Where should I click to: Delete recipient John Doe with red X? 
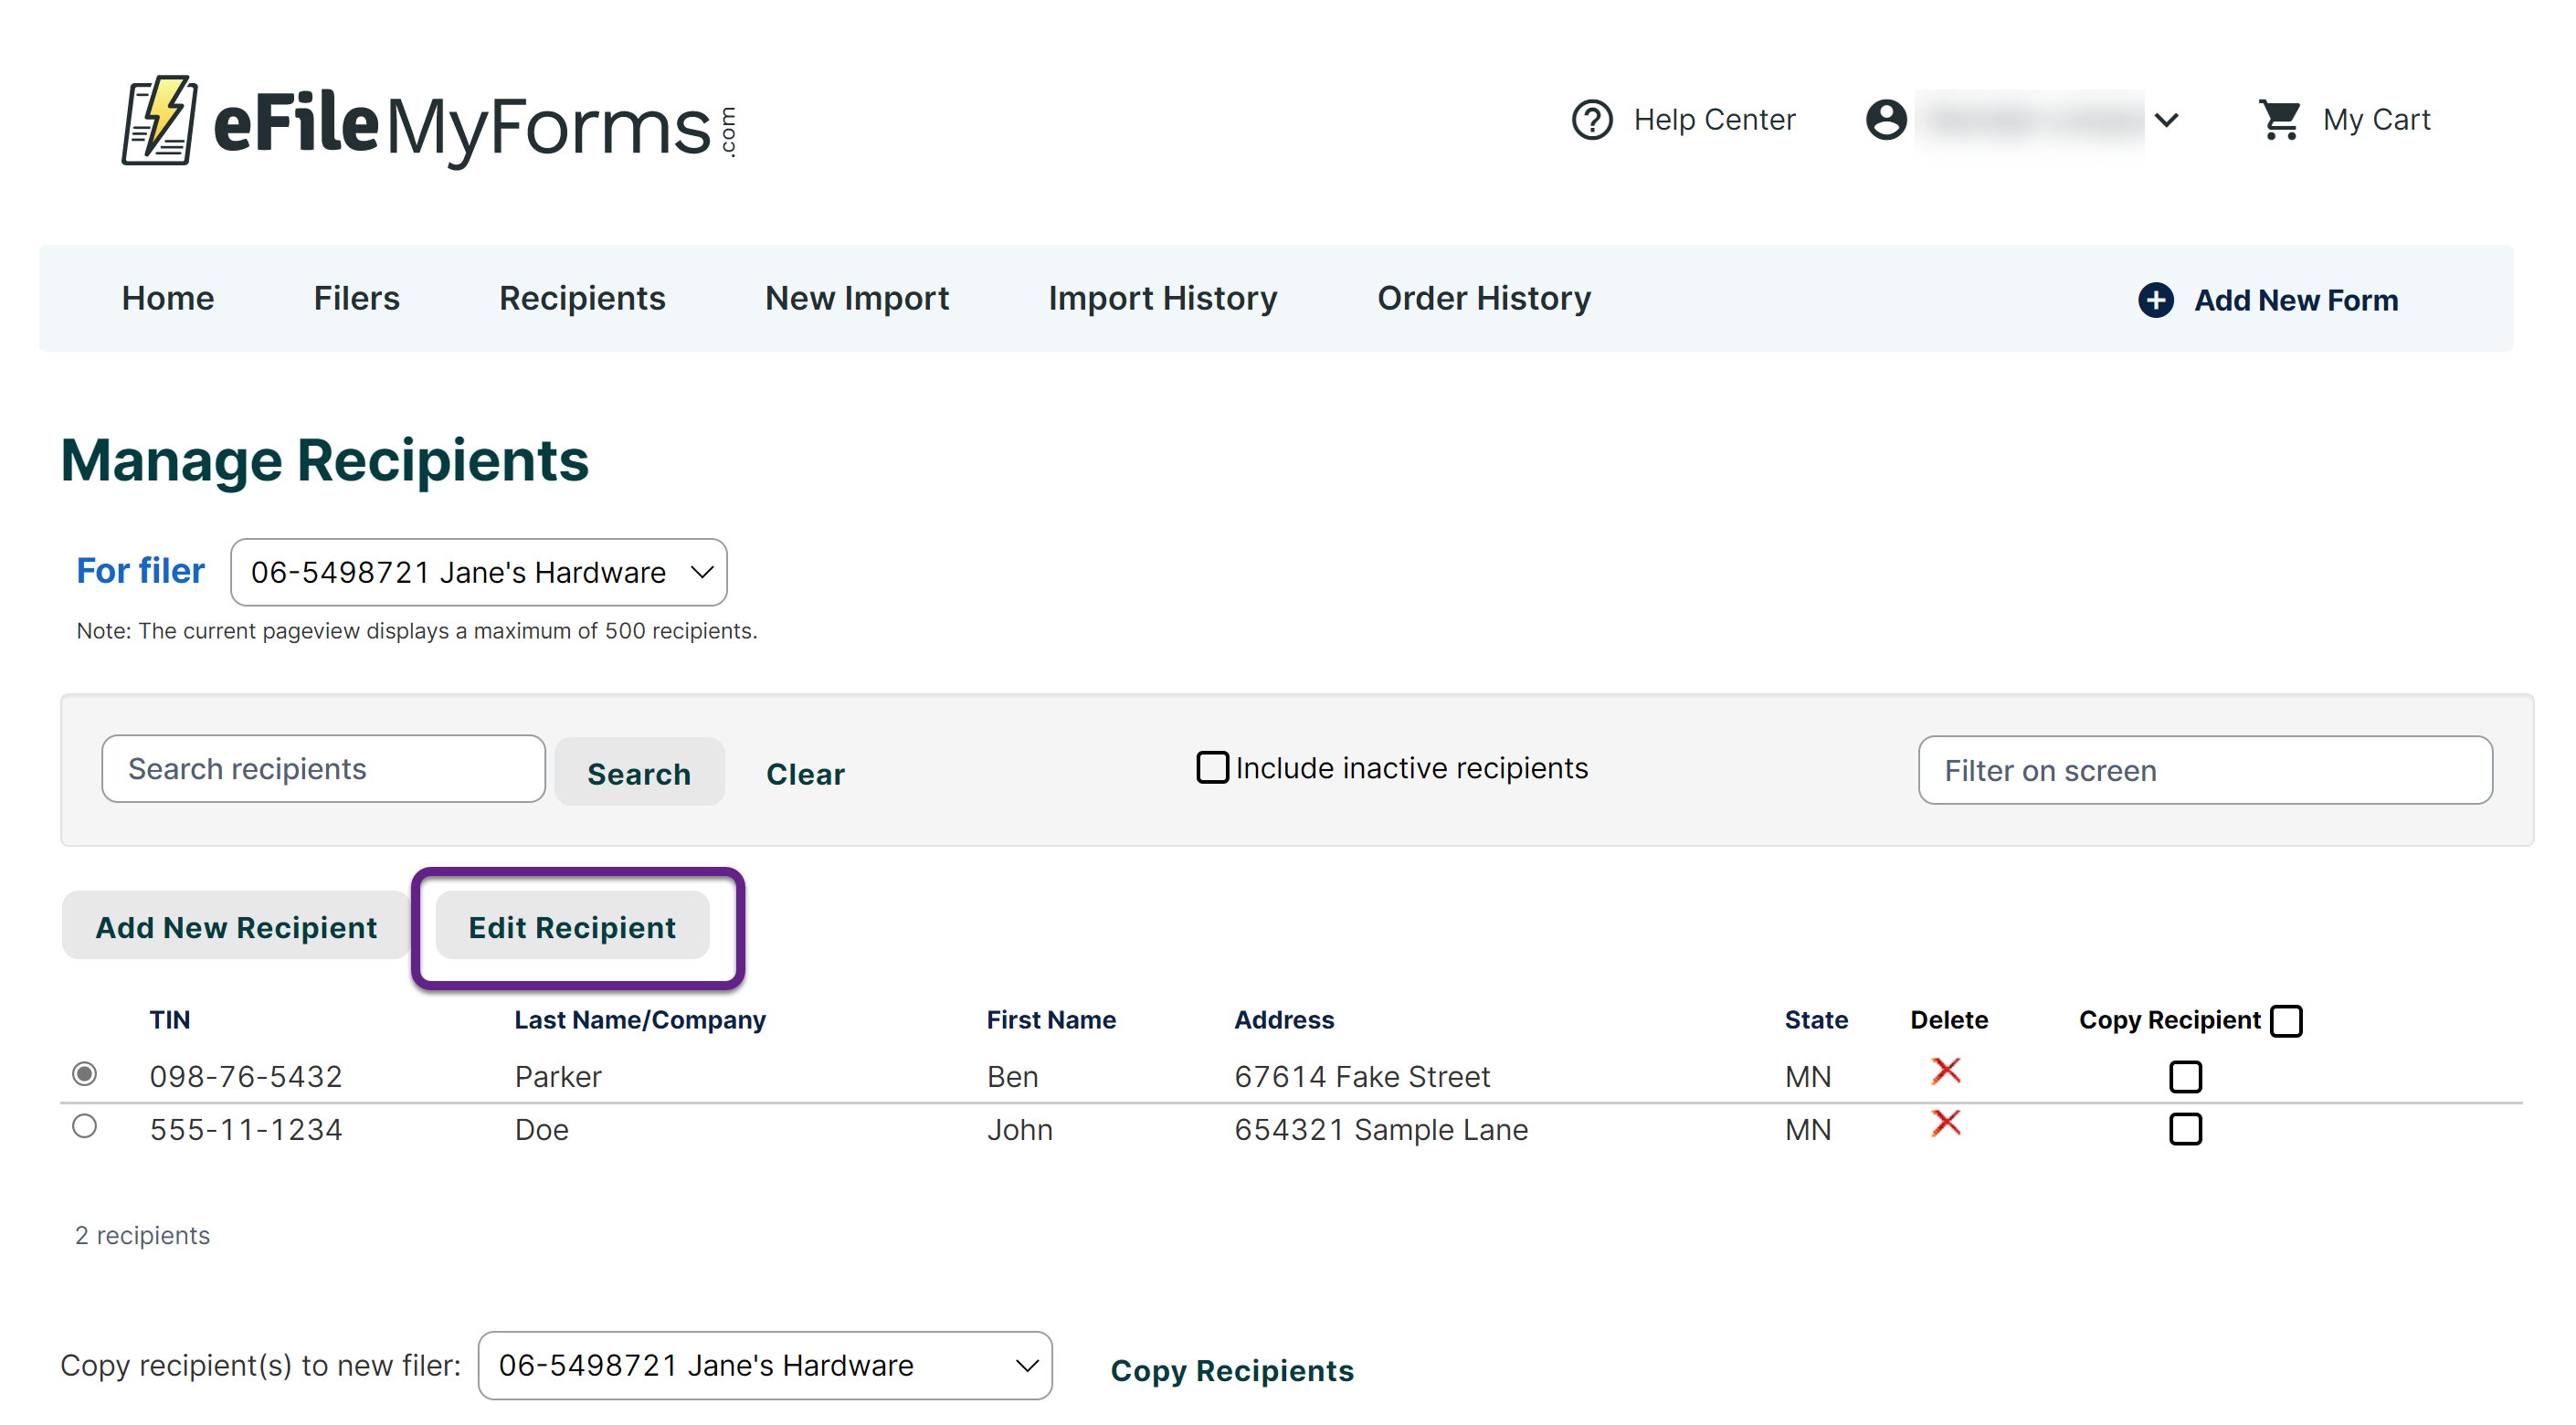pos(1945,1123)
